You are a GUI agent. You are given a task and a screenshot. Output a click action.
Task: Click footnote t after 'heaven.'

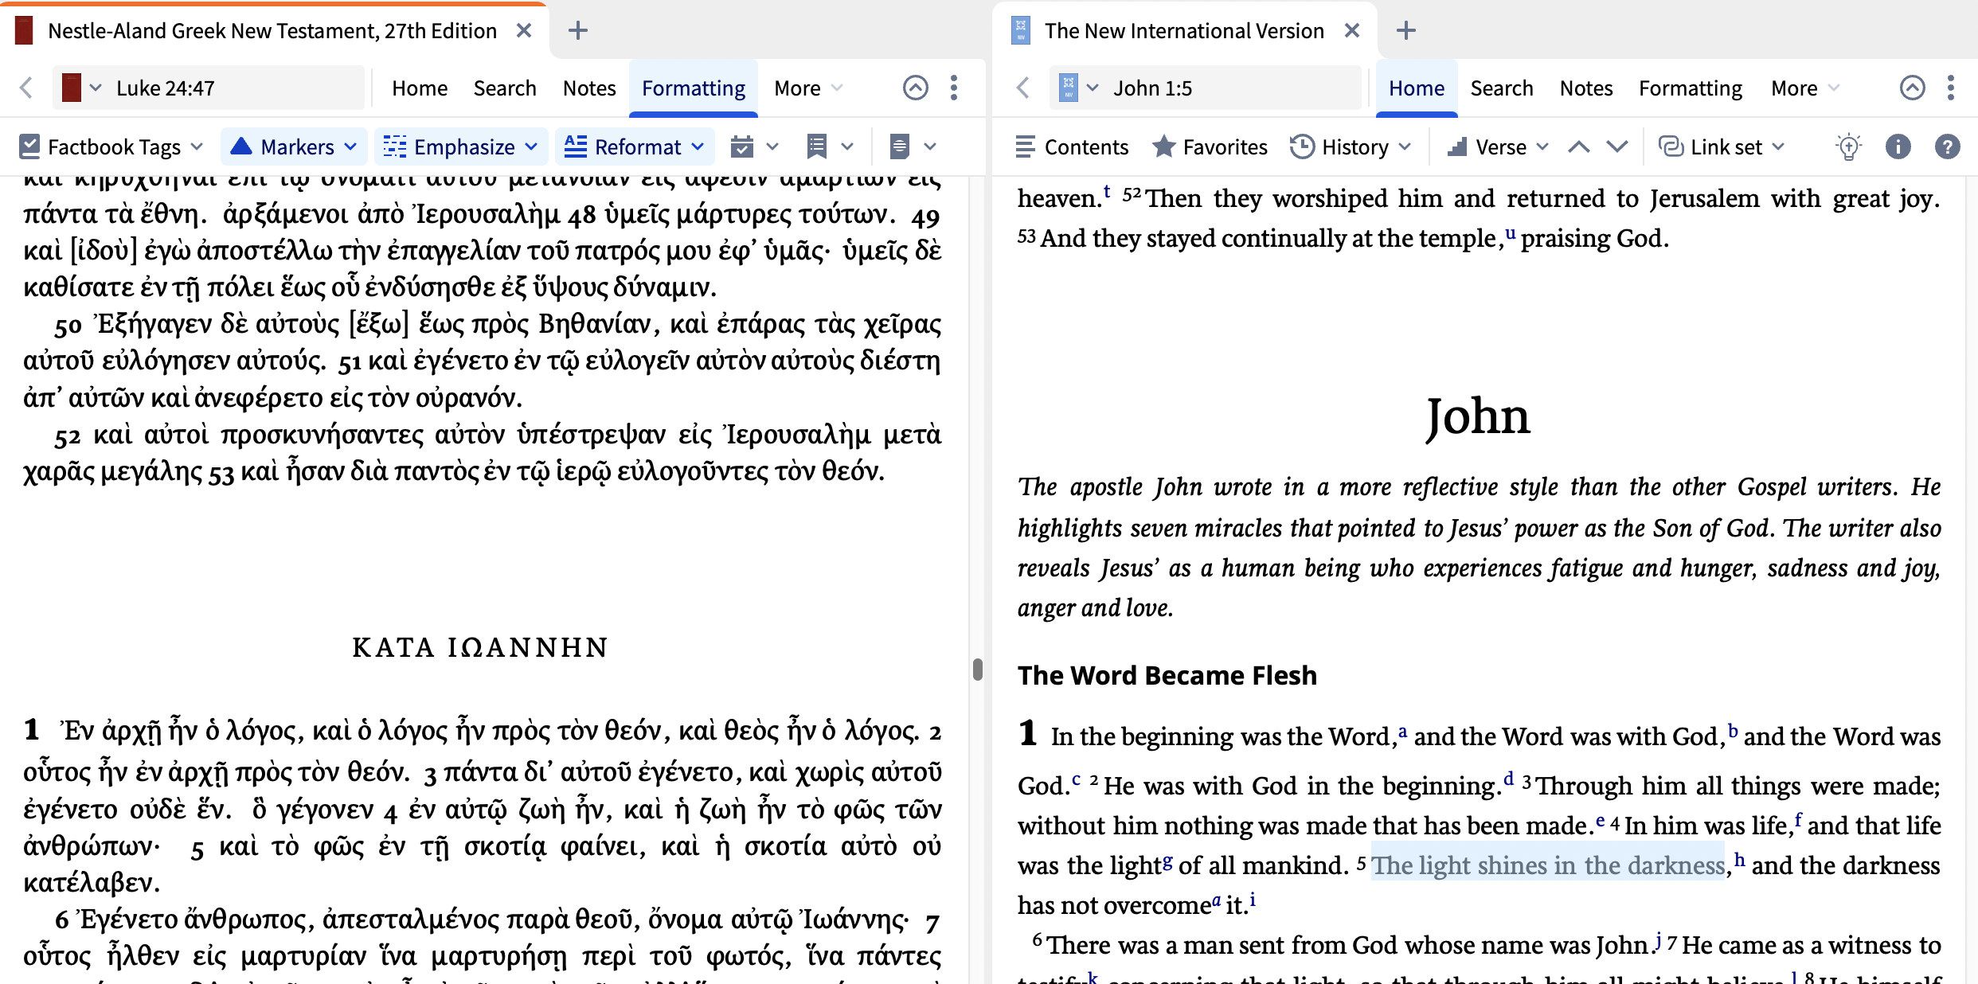point(1107,192)
